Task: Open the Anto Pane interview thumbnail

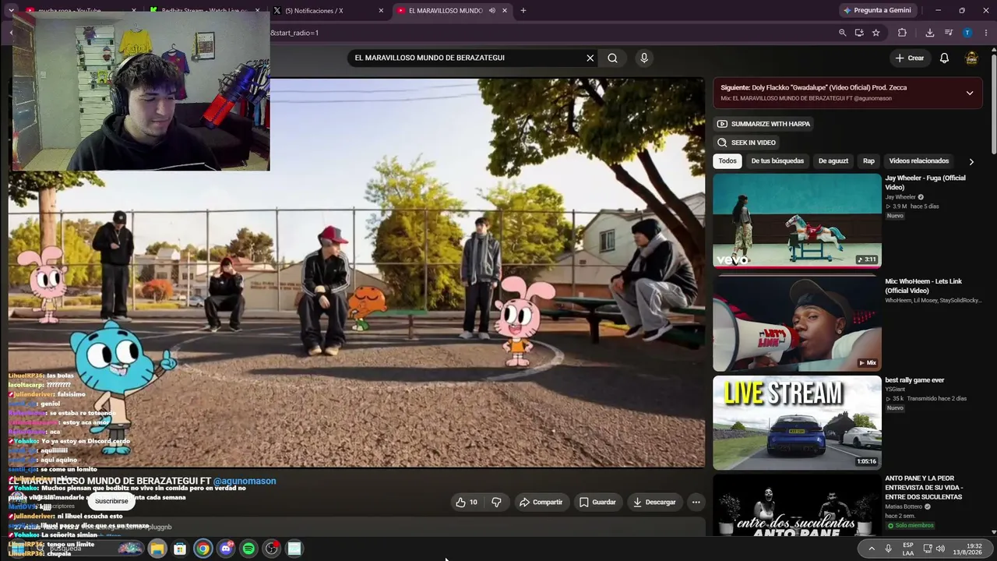Action: point(797,505)
